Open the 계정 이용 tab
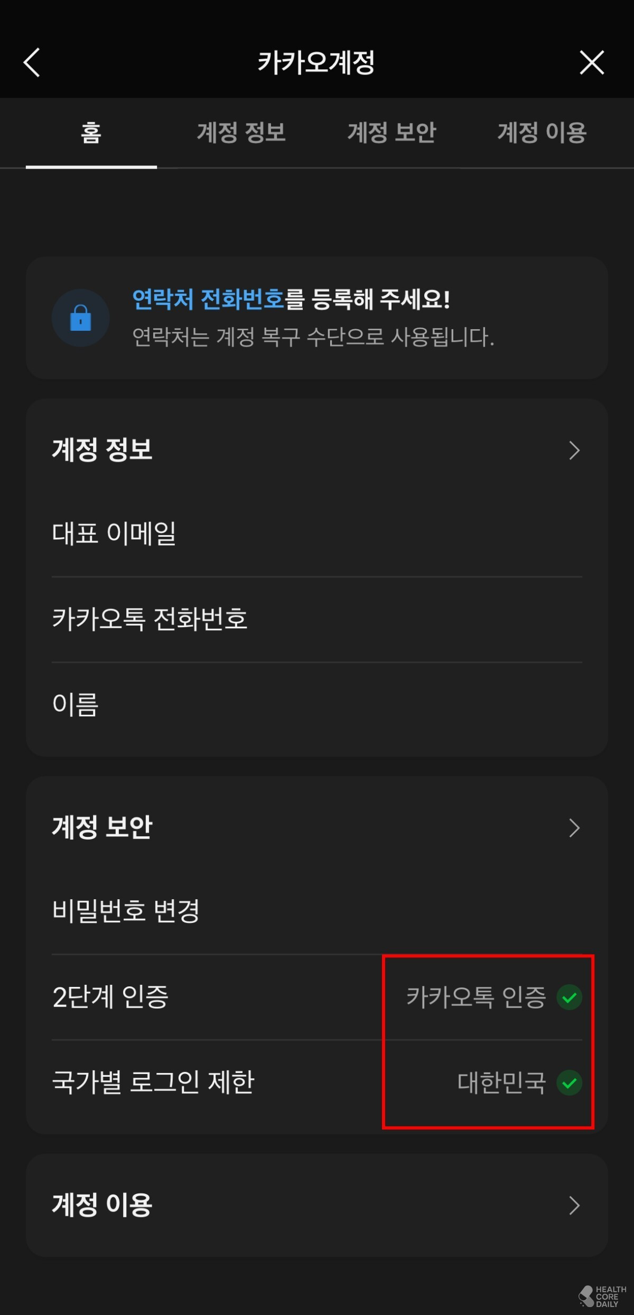Image resolution: width=634 pixels, height=1315 pixels. (542, 133)
